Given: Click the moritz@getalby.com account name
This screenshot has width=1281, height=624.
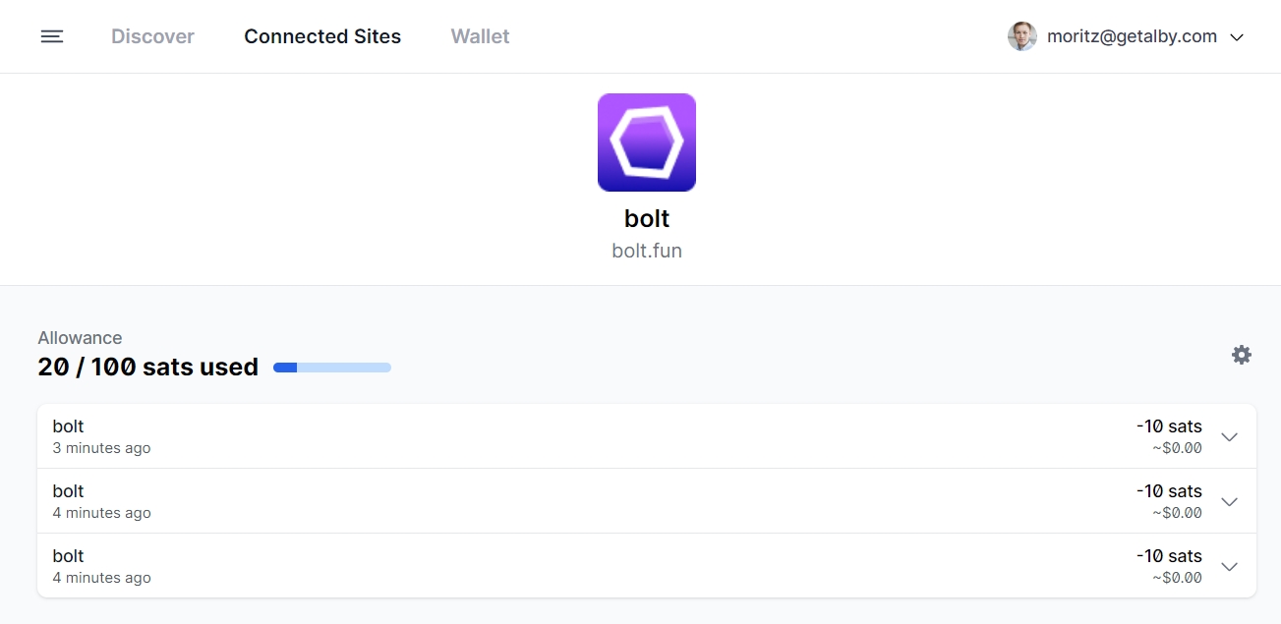Looking at the screenshot, I should [x=1132, y=36].
